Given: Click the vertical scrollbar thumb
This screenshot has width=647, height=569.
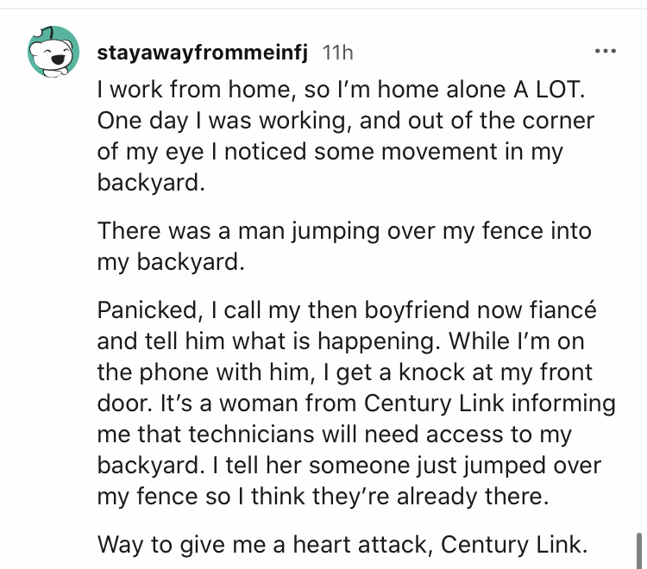Looking at the screenshot, I should point(638,548).
